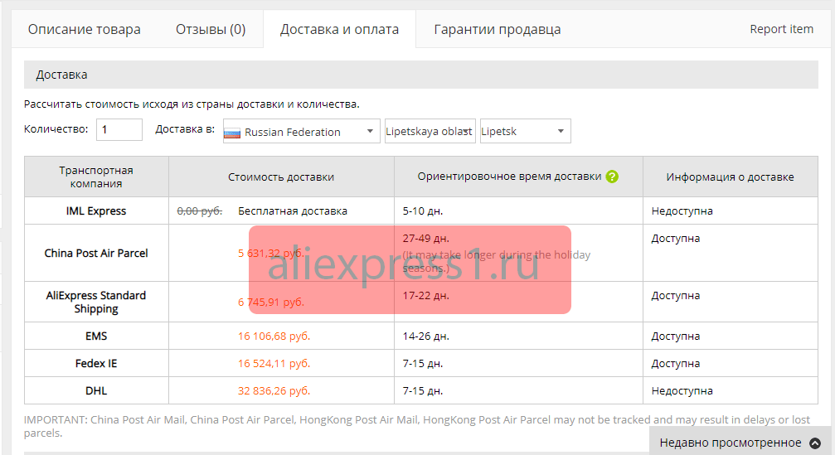835x455 pixels.
Task: Click the Бесплатная доставка text
Action: [x=293, y=211]
